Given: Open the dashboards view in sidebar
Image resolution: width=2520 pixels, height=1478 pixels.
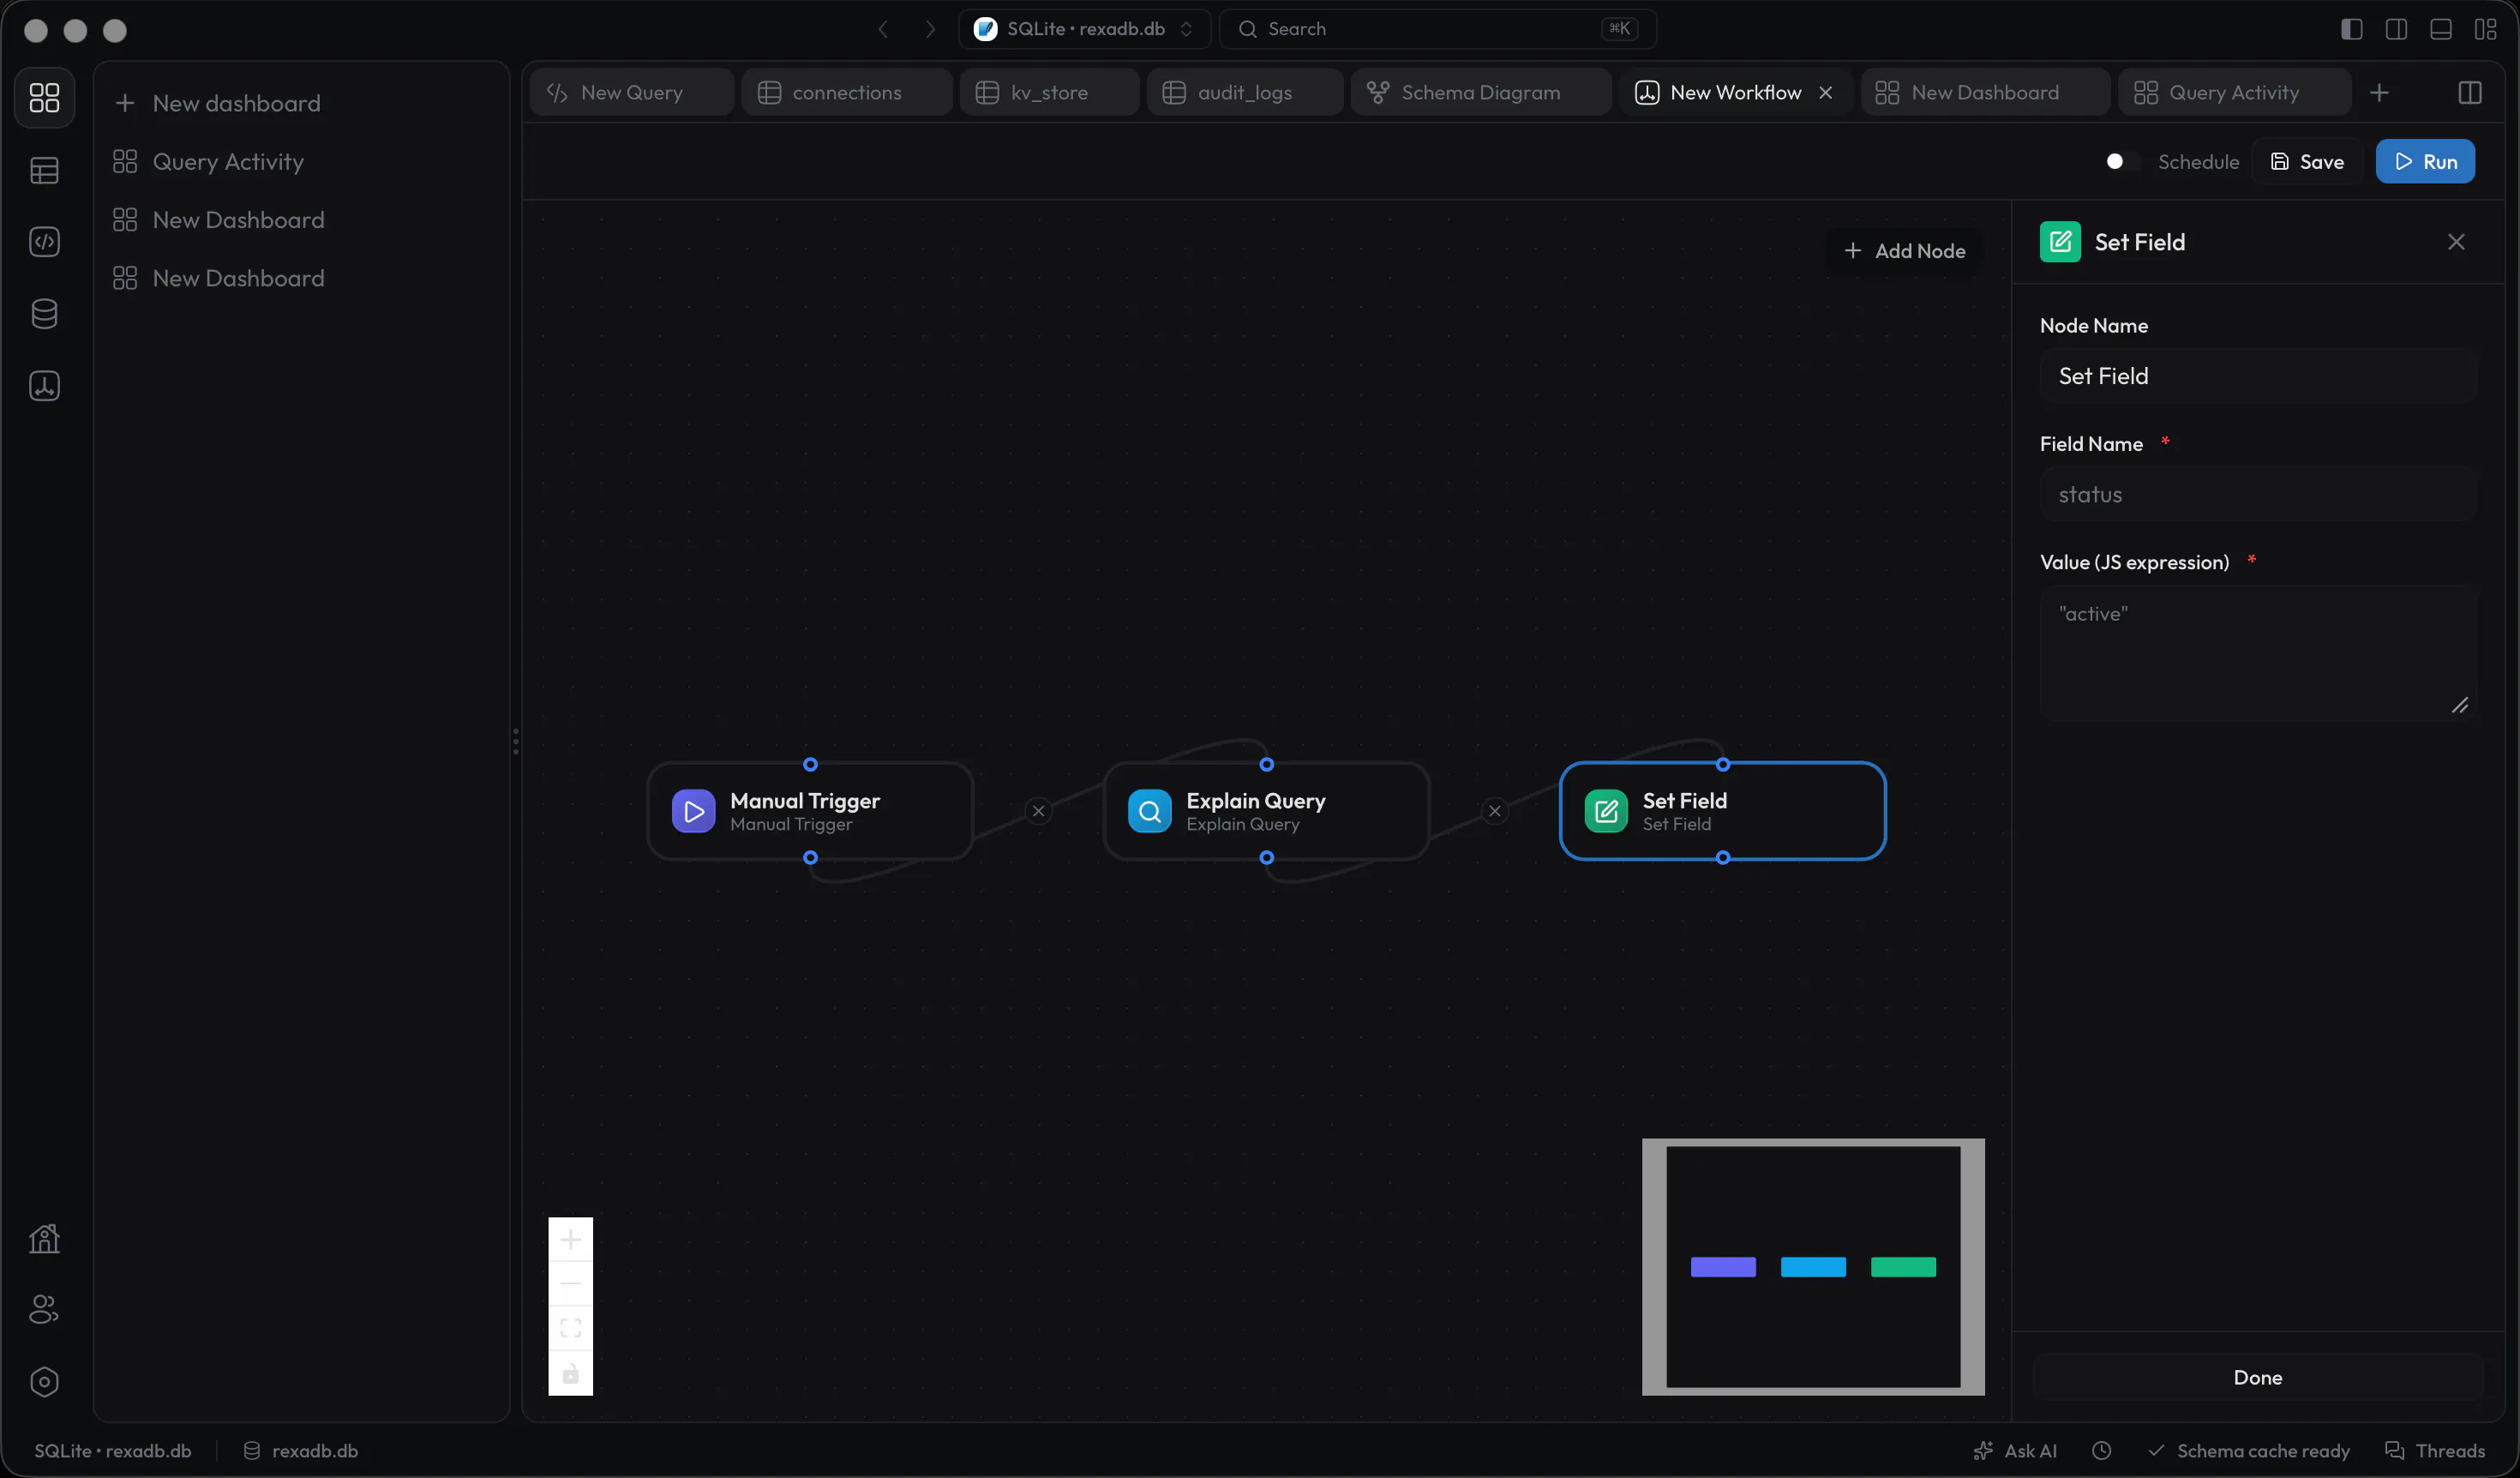Looking at the screenshot, I should (x=44, y=97).
